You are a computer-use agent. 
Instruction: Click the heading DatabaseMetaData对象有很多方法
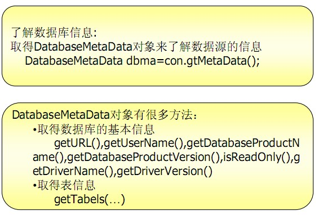coord(104,115)
